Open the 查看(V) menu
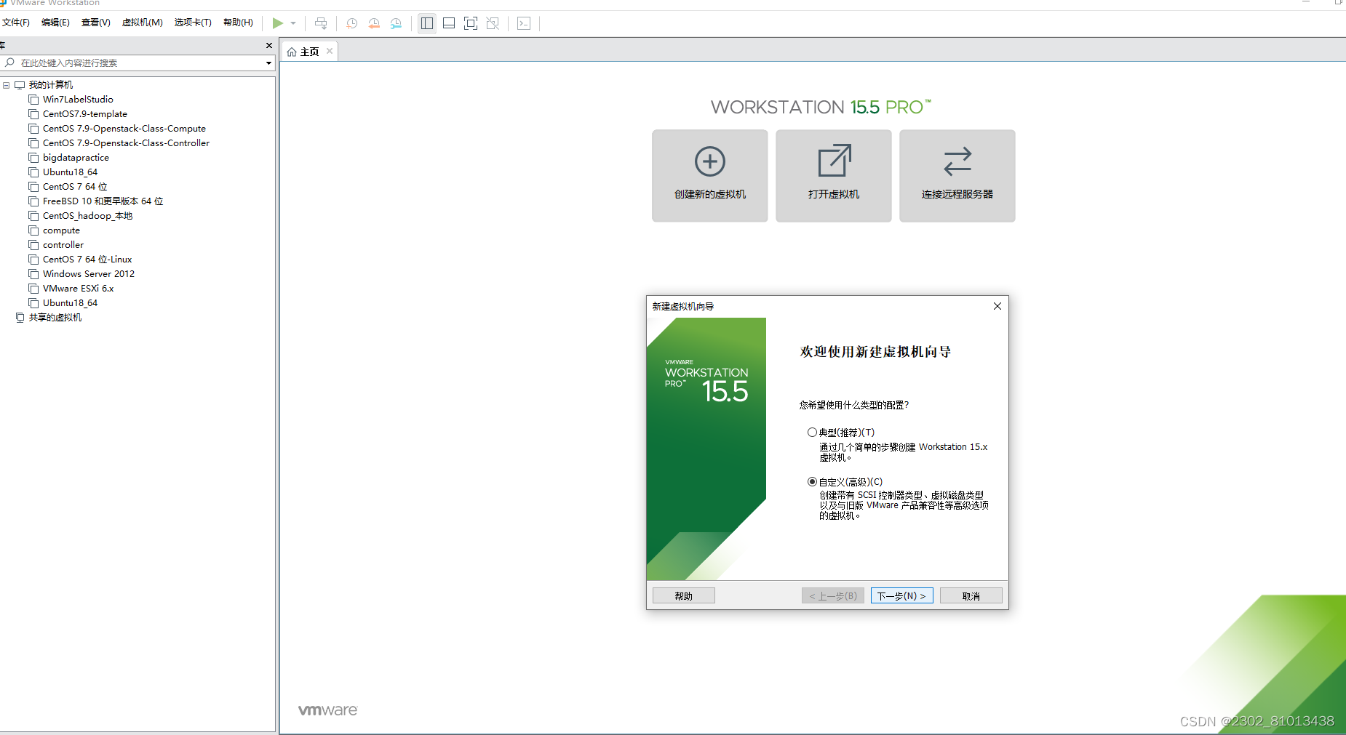 coord(96,23)
